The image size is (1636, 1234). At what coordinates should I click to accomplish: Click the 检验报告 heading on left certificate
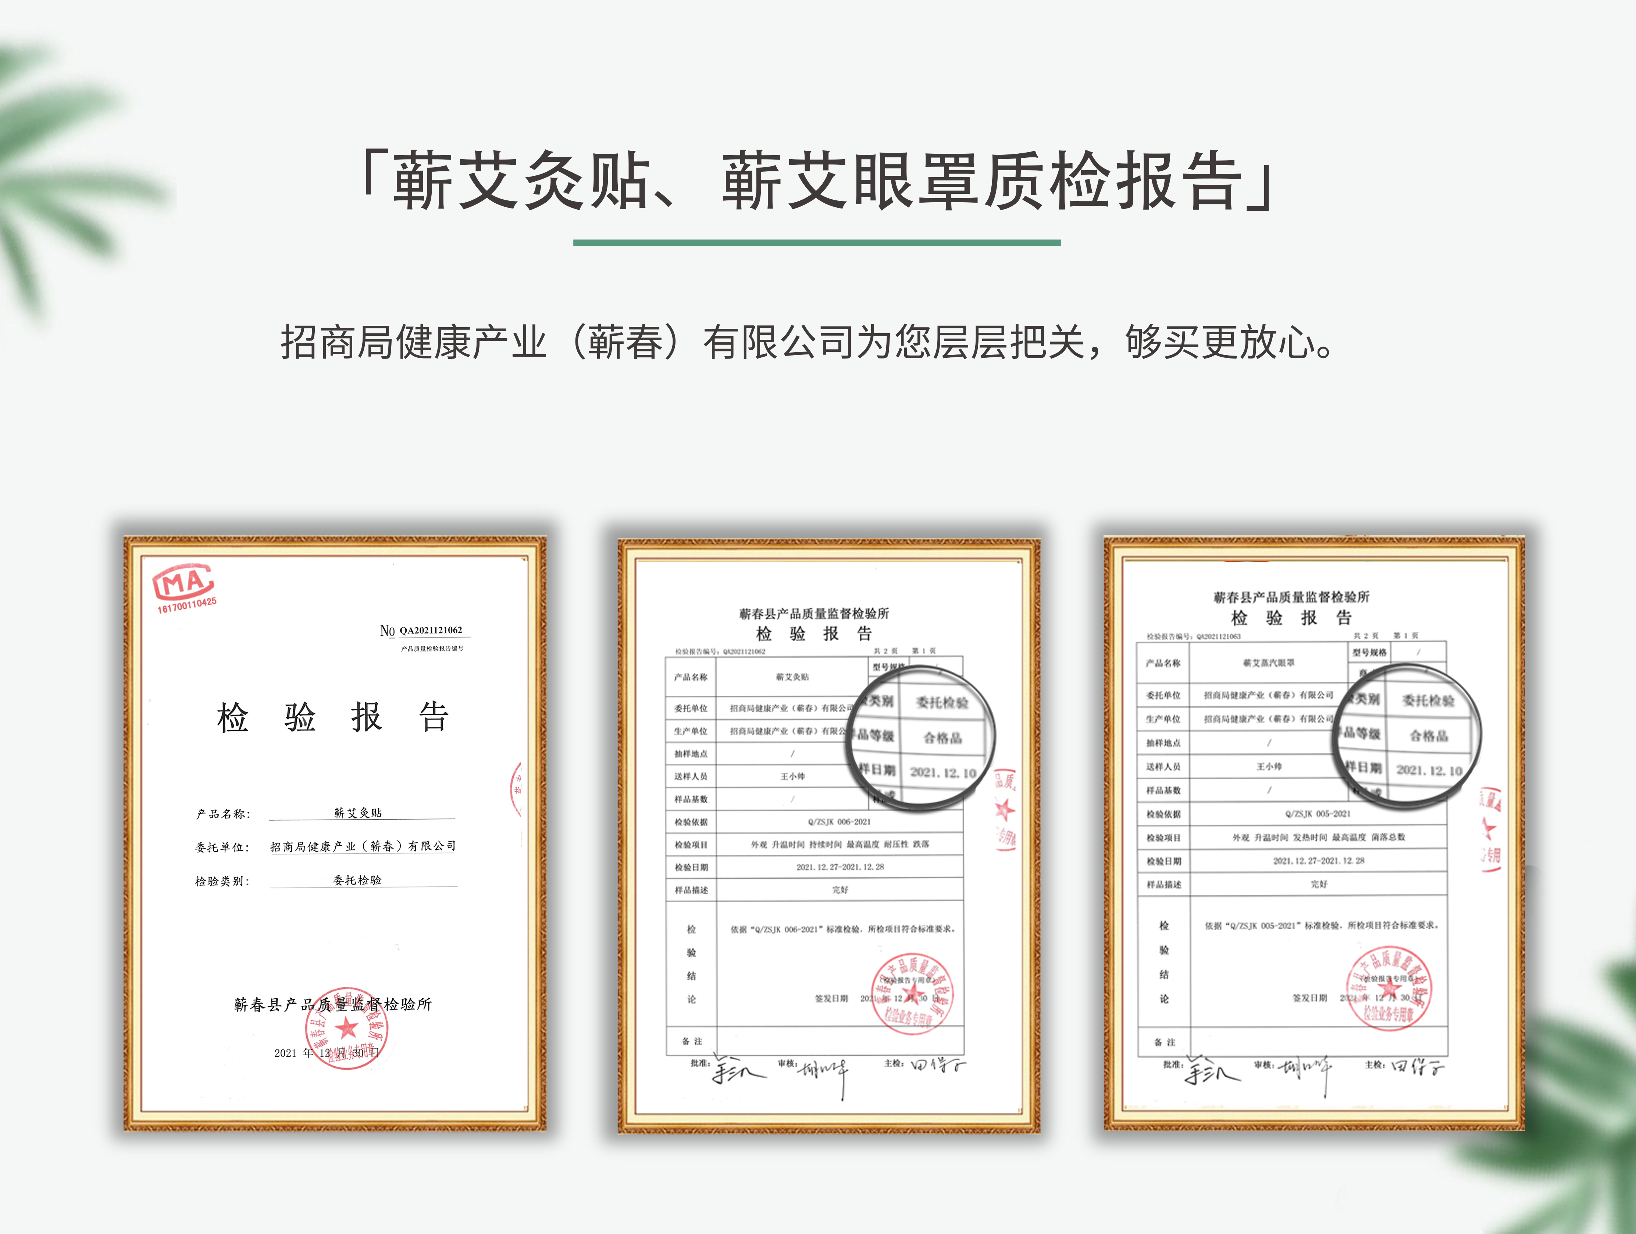[333, 717]
